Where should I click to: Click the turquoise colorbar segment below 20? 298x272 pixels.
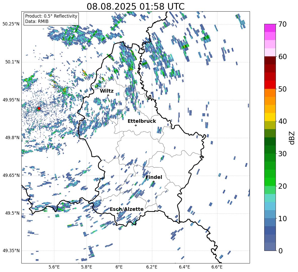(x=270, y=198)
